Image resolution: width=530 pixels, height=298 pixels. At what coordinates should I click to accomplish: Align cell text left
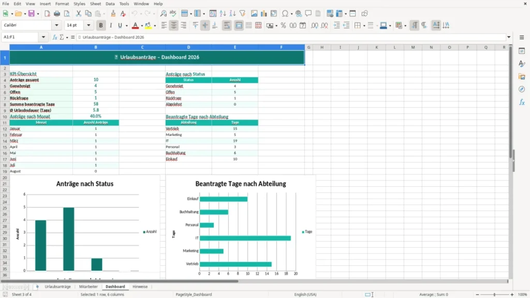pyautogui.click(x=164, y=25)
